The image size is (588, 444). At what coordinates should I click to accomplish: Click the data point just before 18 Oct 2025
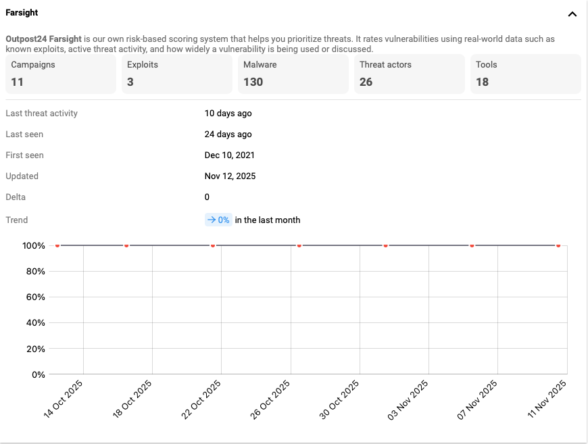click(126, 245)
